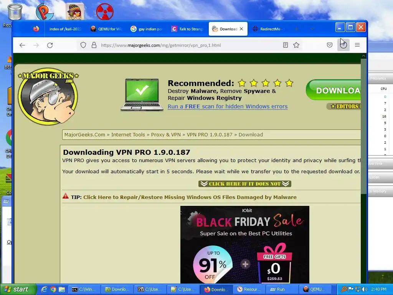The height and width of the screenshot is (295, 393).
Task: Click the Major Geeks logo
Action: point(48,96)
